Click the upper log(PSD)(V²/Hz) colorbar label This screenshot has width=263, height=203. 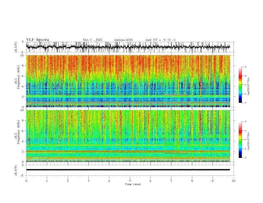pos(249,87)
